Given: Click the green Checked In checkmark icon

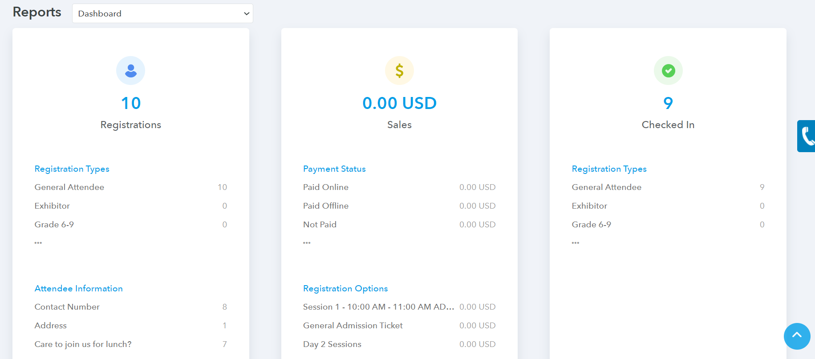Looking at the screenshot, I should [668, 70].
